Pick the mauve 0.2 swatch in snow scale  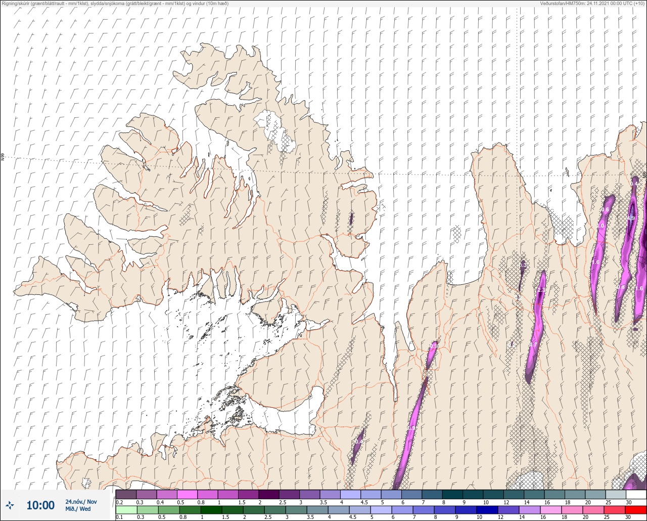coord(126,494)
